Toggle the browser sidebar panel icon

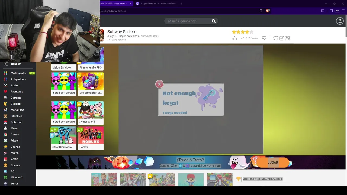tap(331, 11)
